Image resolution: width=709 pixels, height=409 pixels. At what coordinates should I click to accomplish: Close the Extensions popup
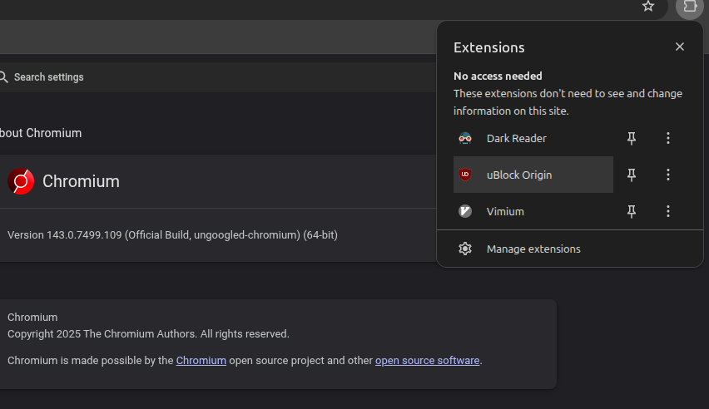(680, 47)
